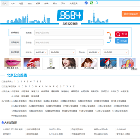Open the 轨道交通 route category
Screen dimensions: 140x140
(124, 91)
